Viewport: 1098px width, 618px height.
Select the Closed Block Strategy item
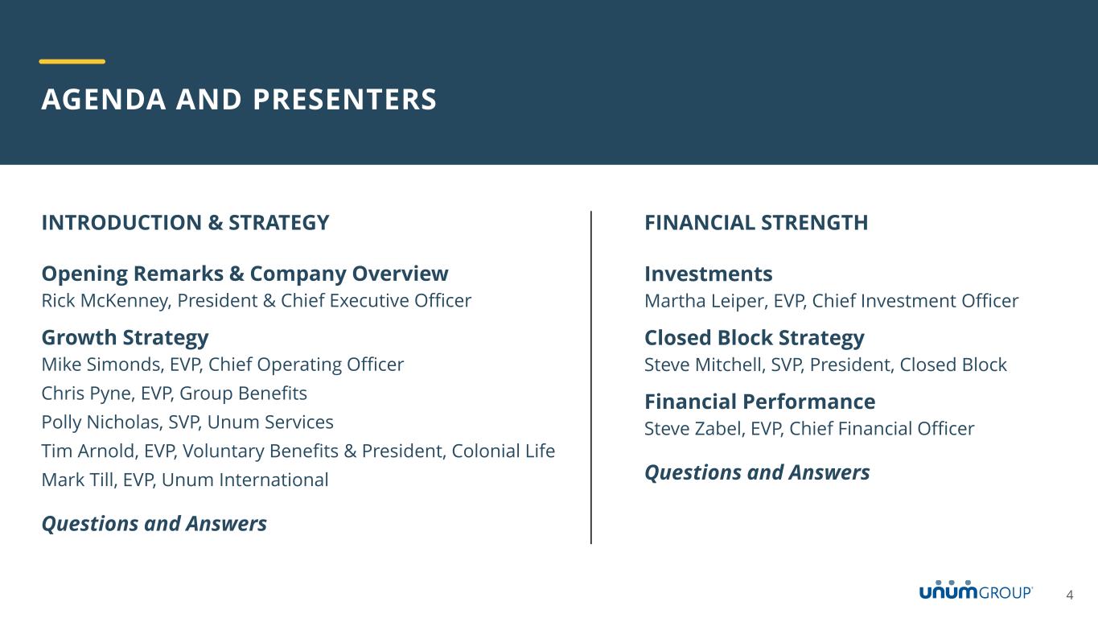coord(754,338)
